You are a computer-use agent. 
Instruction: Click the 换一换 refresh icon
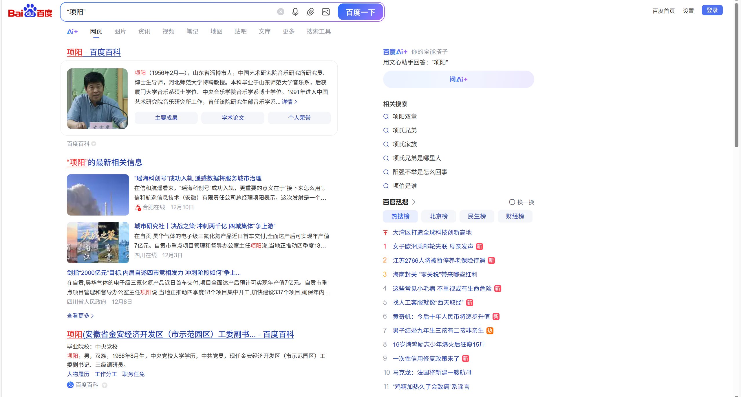(512, 202)
